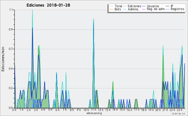Click the '12 h' x-axis label
The height and width of the screenshot is (116, 188).
click(x=101, y=110)
